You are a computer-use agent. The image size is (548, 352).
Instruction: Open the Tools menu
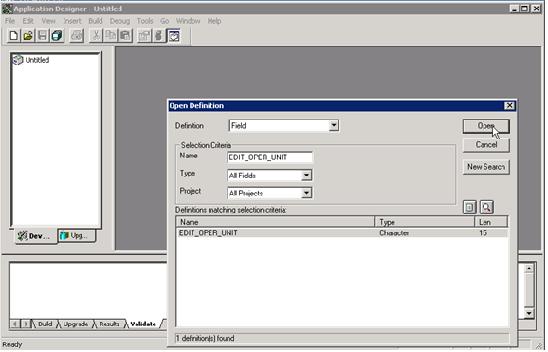coord(145,21)
